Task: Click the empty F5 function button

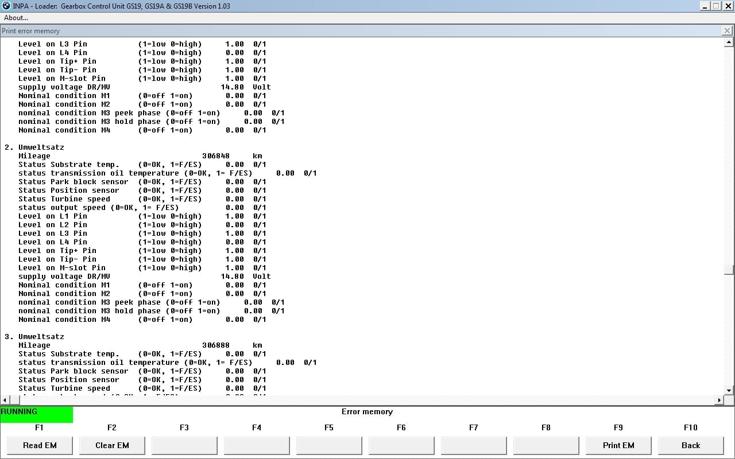Action: (329, 445)
